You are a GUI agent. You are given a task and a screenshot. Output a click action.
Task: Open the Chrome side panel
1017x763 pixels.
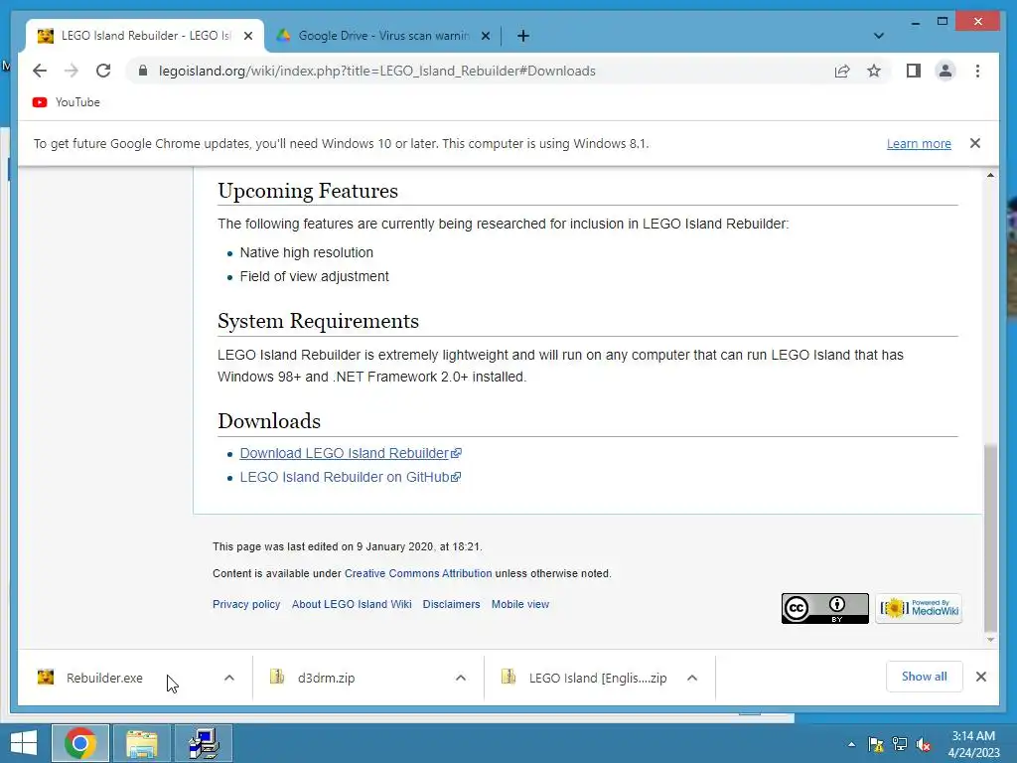914,71
